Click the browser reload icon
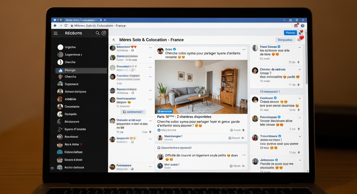Image resolution: width=357 pixels, height=194 pixels. pos(66,26)
